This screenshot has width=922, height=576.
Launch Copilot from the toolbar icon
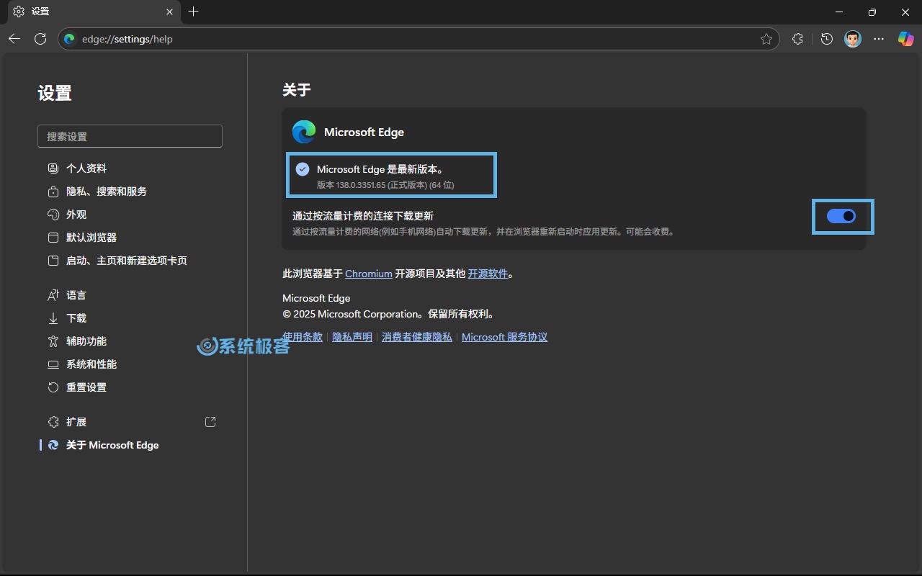click(905, 39)
